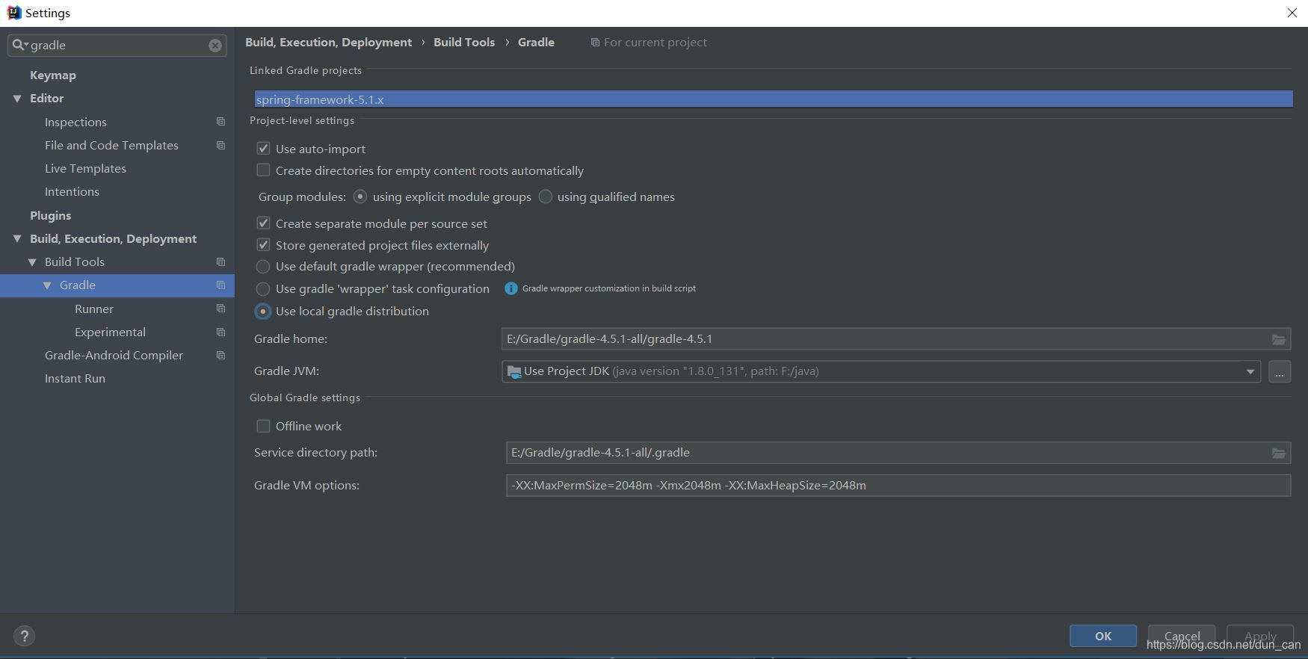
Task: Click project-level icon on the Gradle row
Action: [220, 285]
